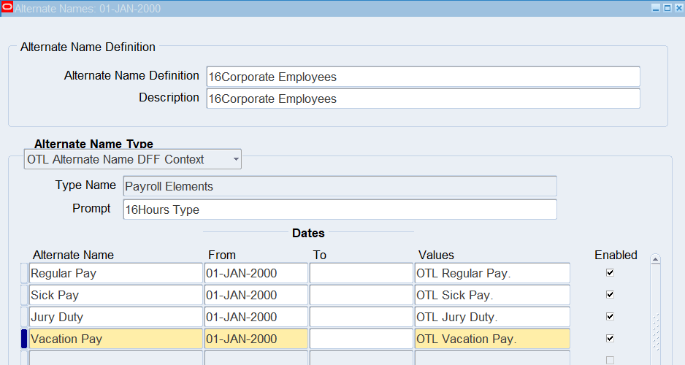The image size is (685, 365).
Task: Uncheck Enabled for Regular Pay row
Action: click(610, 273)
